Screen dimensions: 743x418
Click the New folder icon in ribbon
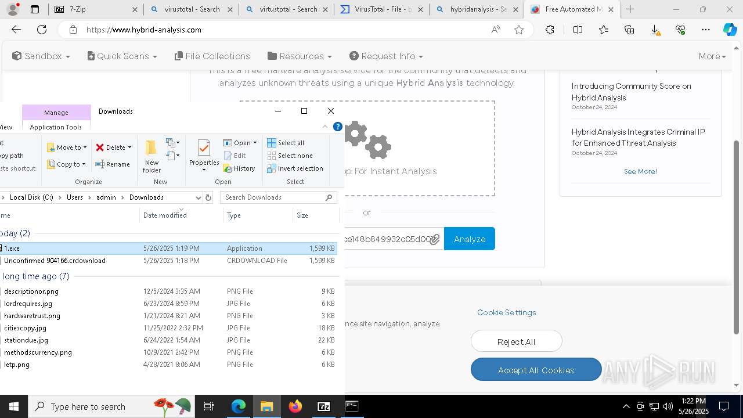coord(152,157)
